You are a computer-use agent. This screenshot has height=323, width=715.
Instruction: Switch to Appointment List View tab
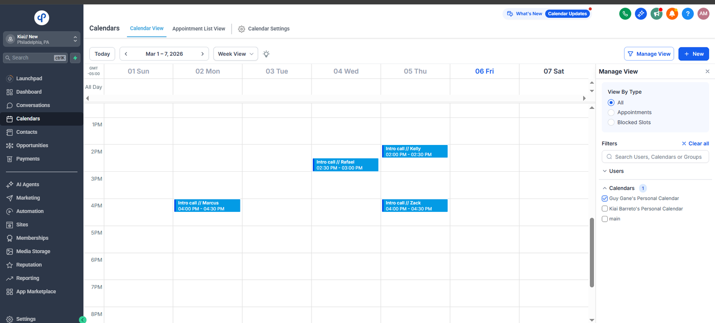pos(199,29)
